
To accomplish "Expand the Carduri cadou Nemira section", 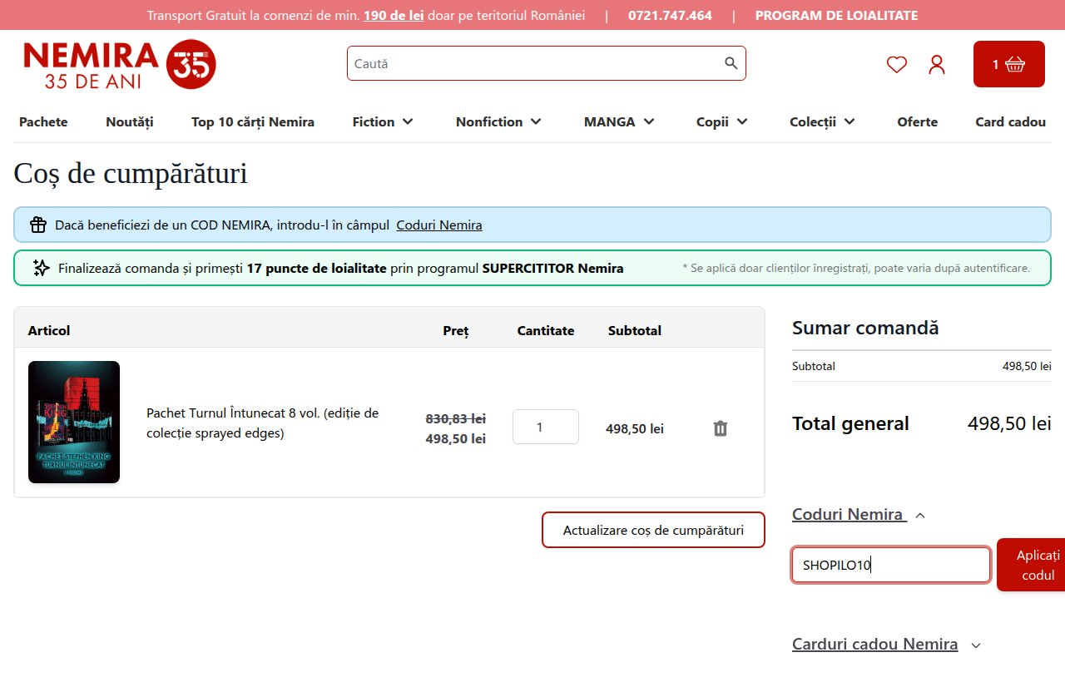I will click(x=887, y=645).
